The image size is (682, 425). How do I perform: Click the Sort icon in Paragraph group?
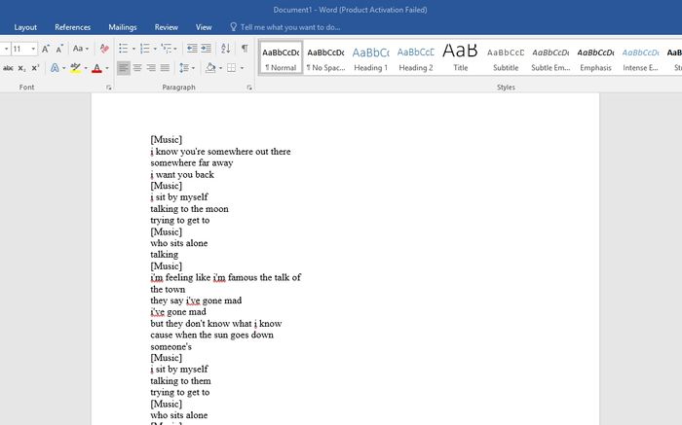[226, 49]
